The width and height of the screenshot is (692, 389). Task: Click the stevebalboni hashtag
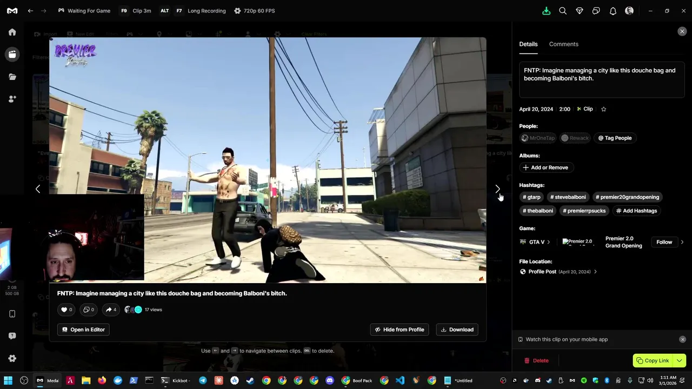coord(568,197)
